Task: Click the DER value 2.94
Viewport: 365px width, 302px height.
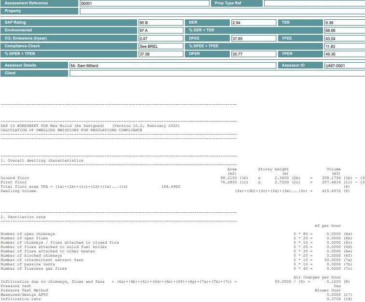Action: [254, 23]
